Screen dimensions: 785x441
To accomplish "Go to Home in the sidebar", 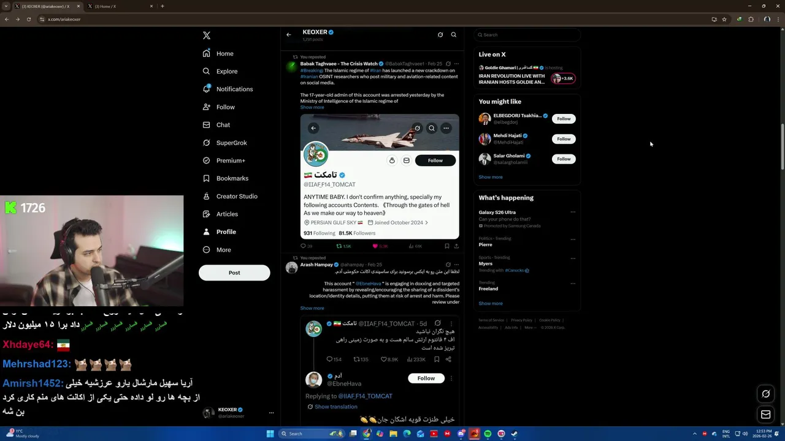I will [218, 53].
